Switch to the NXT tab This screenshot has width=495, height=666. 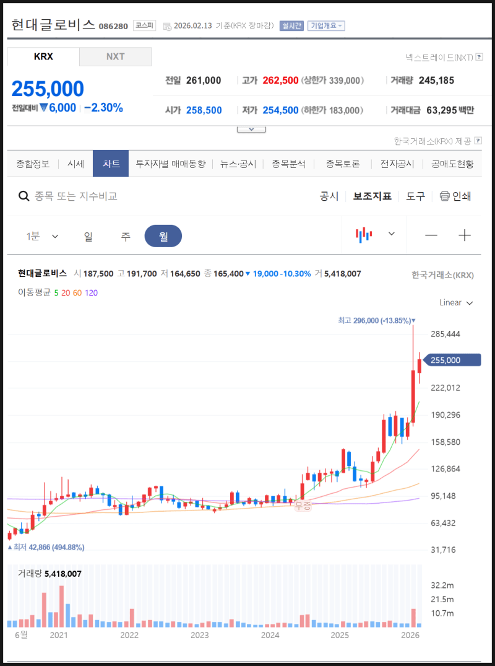click(115, 57)
